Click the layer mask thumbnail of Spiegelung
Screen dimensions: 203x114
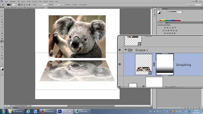click(x=165, y=64)
